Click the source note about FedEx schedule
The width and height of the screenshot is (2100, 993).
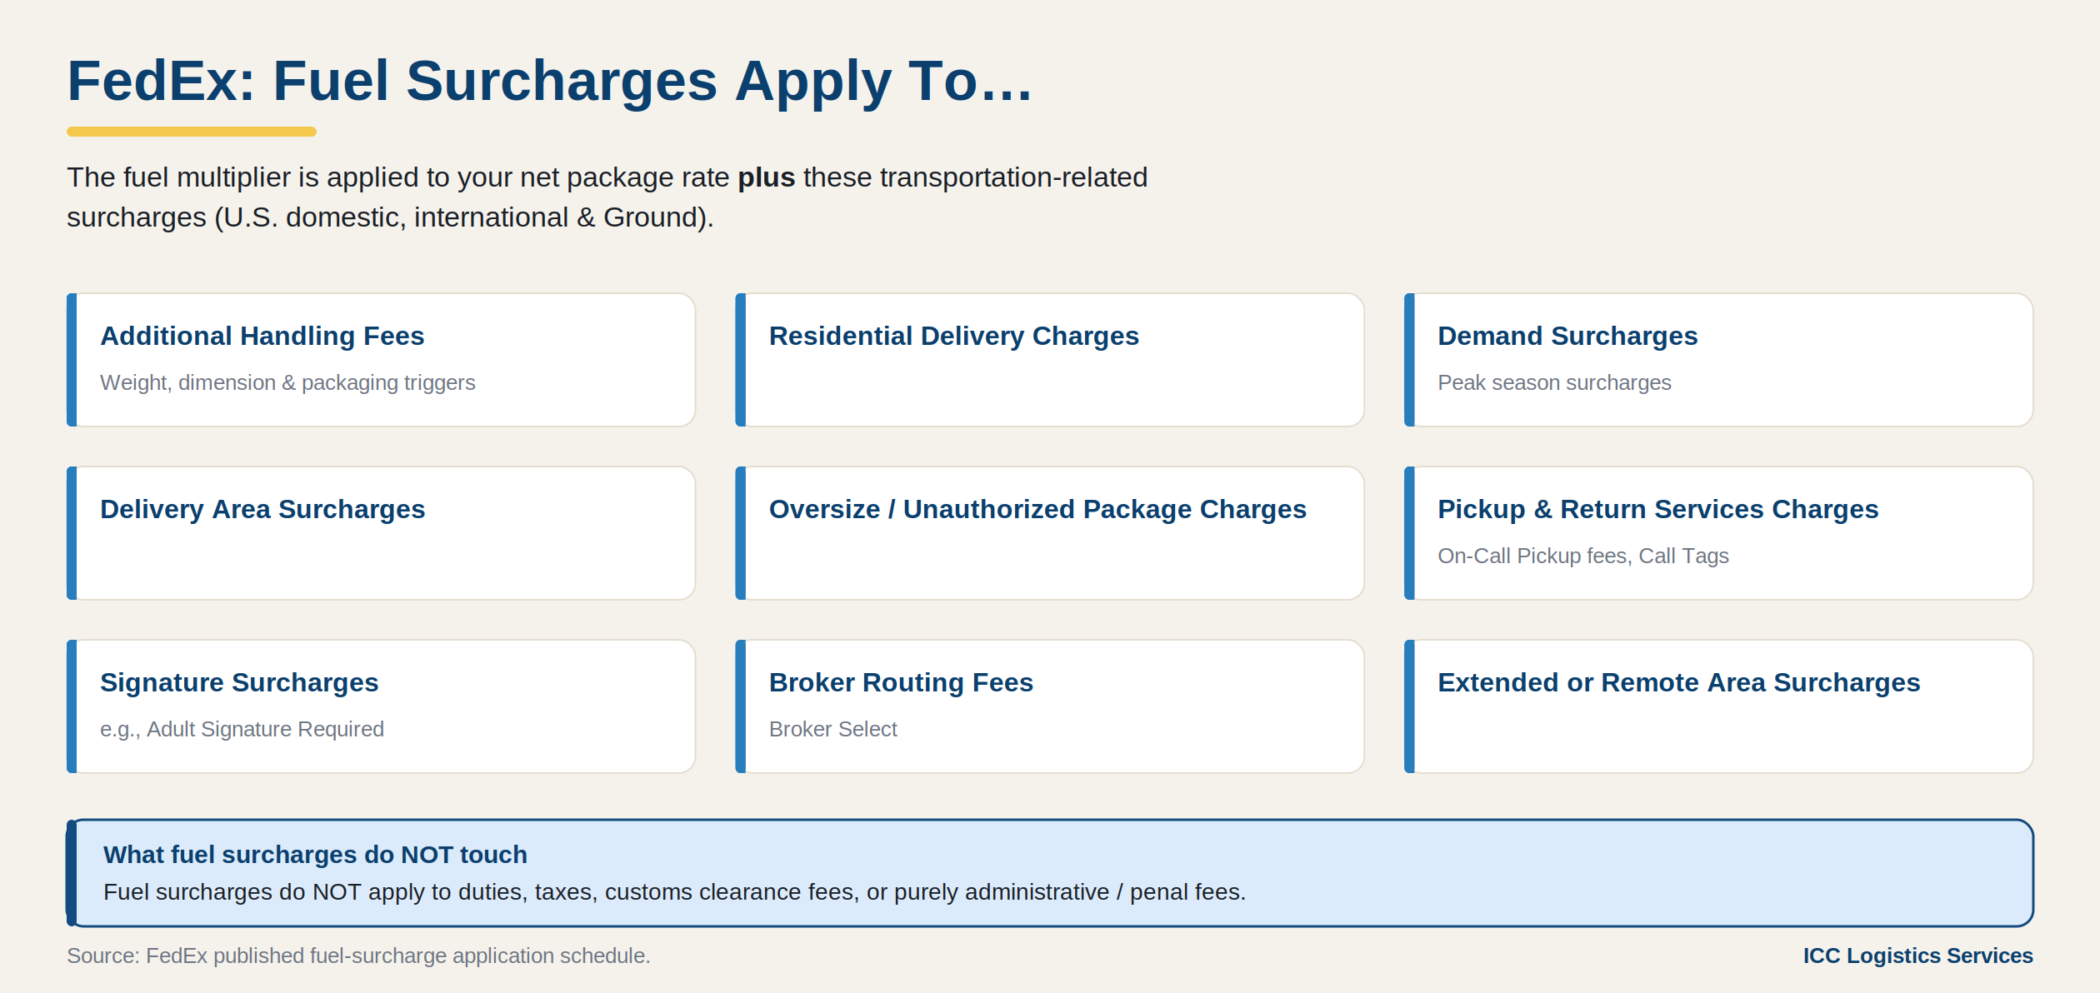[358, 956]
